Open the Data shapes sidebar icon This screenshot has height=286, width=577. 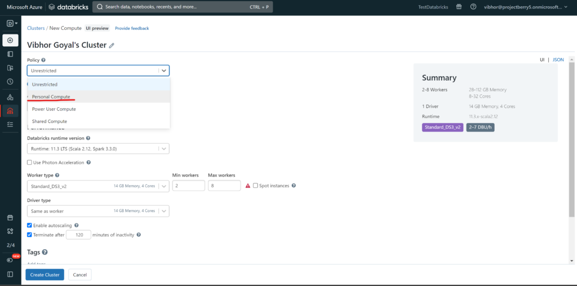(10, 97)
